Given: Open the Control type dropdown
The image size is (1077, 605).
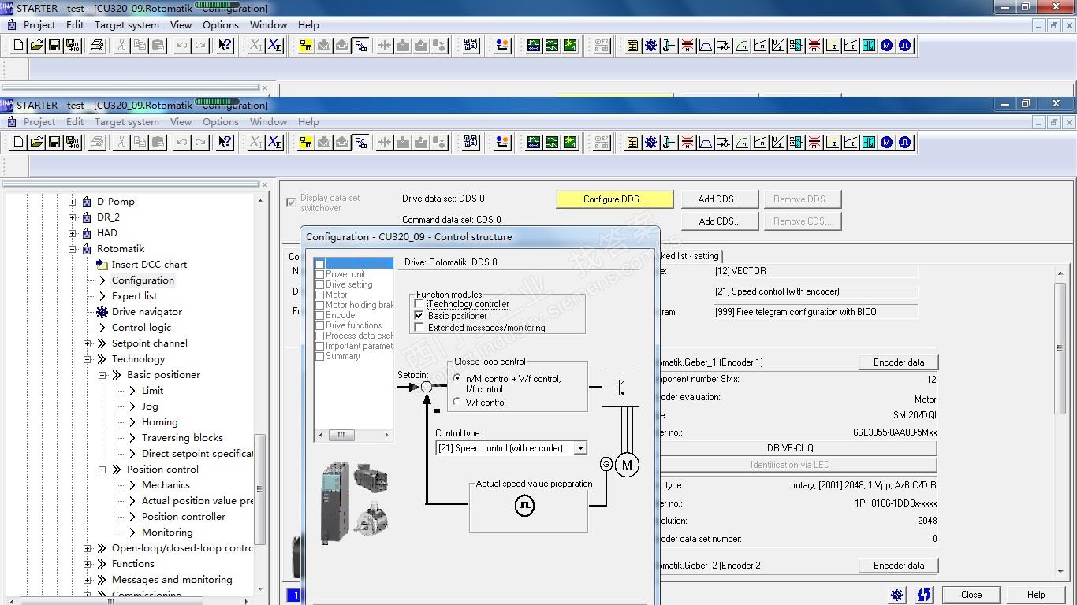Looking at the screenshot, I should (580, 448).
